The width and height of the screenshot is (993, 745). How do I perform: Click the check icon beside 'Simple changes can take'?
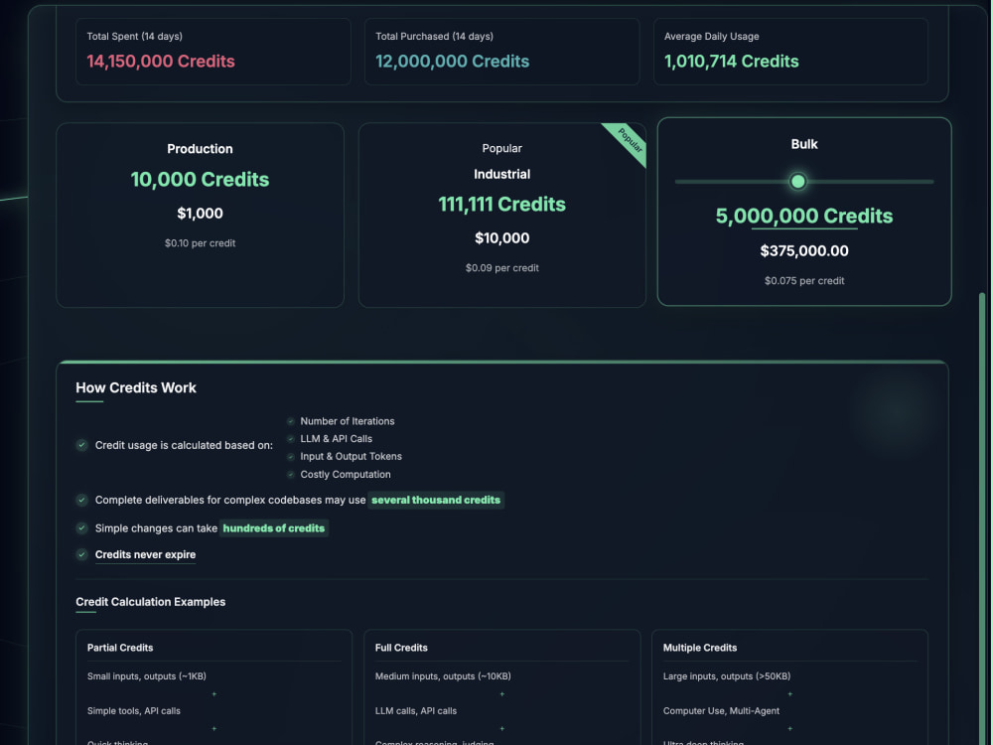coord(81,527)
